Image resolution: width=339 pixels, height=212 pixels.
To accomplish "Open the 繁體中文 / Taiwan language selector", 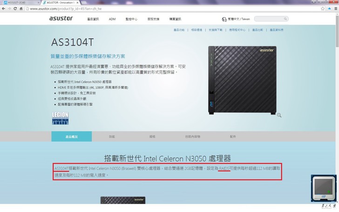I will pos(236,19).
